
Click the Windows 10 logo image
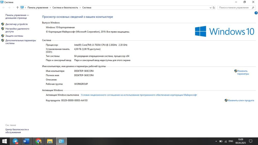pos(225,31)
